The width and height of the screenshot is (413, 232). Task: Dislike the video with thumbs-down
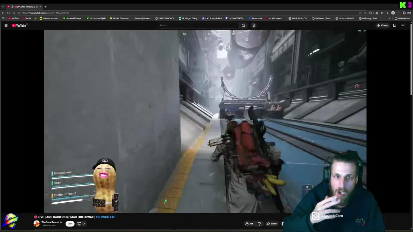pos(259,224)
